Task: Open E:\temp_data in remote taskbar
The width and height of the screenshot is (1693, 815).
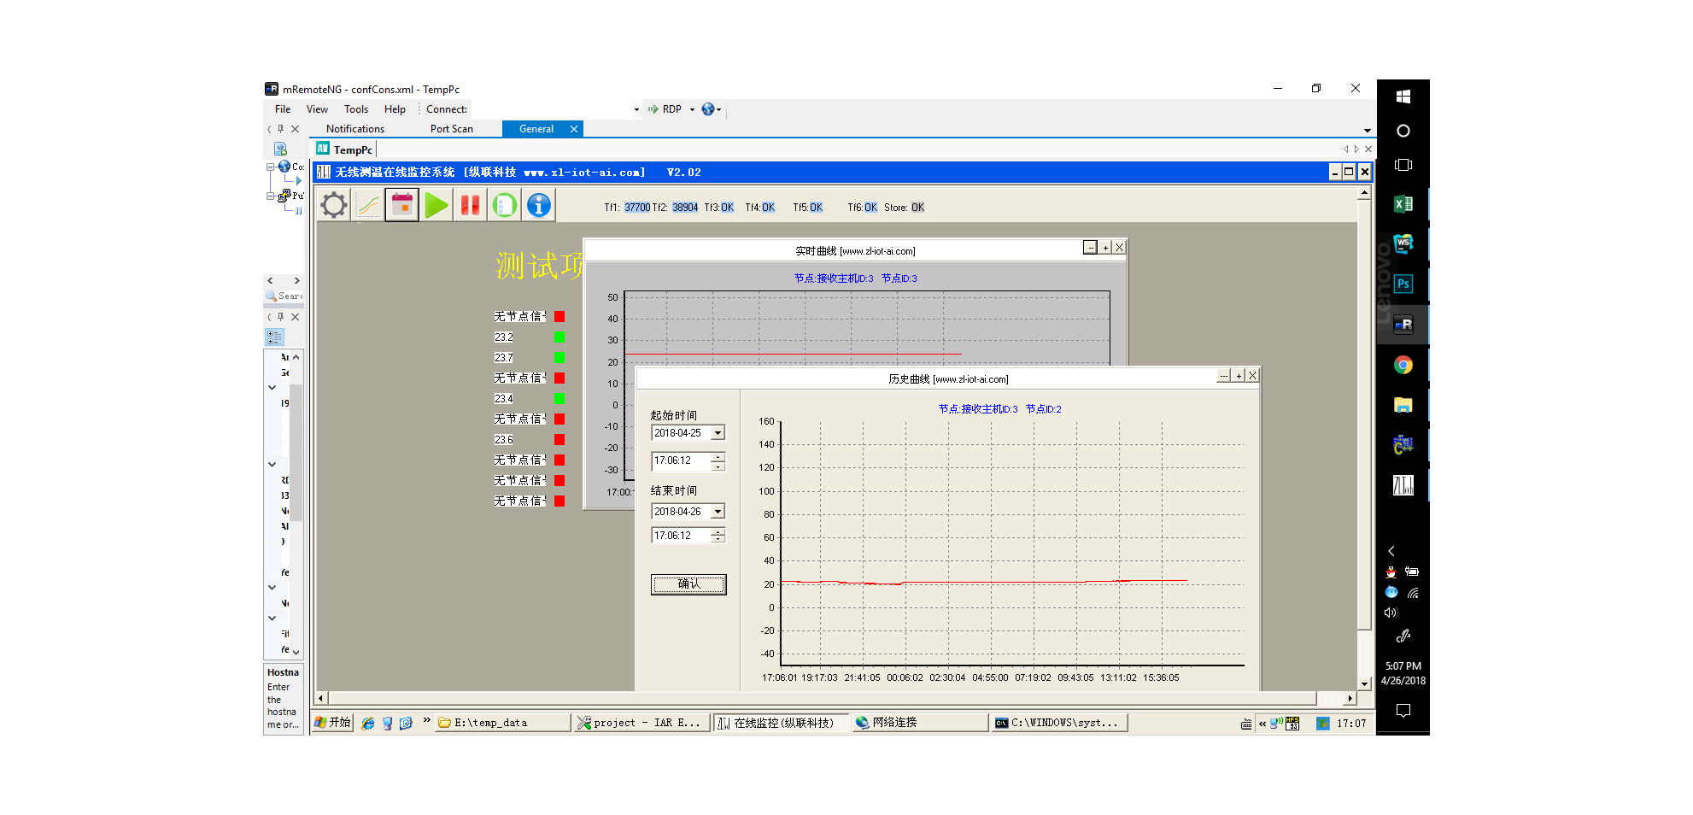Action: coord(502,723)
